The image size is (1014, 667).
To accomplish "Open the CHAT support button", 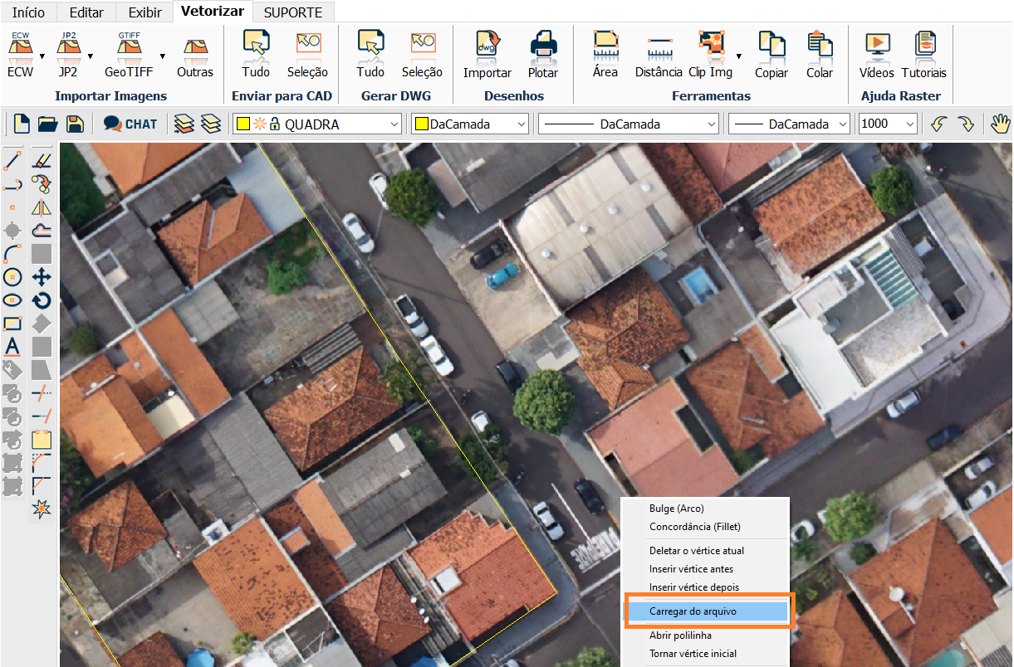I will click(130, 124).
